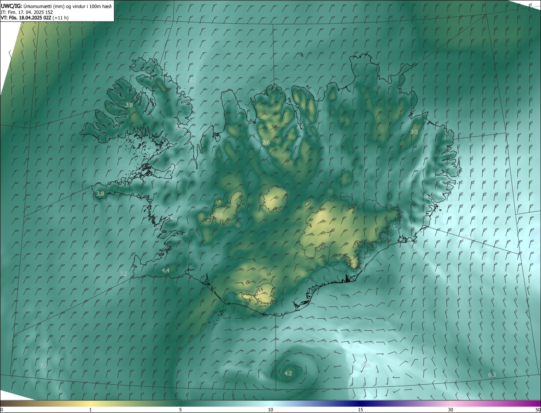The width and height of the screenshot is (541, 413).
Task: Click the 'UWC/IG: Úrkomumætti (mm)' title line
Action: 56,5
